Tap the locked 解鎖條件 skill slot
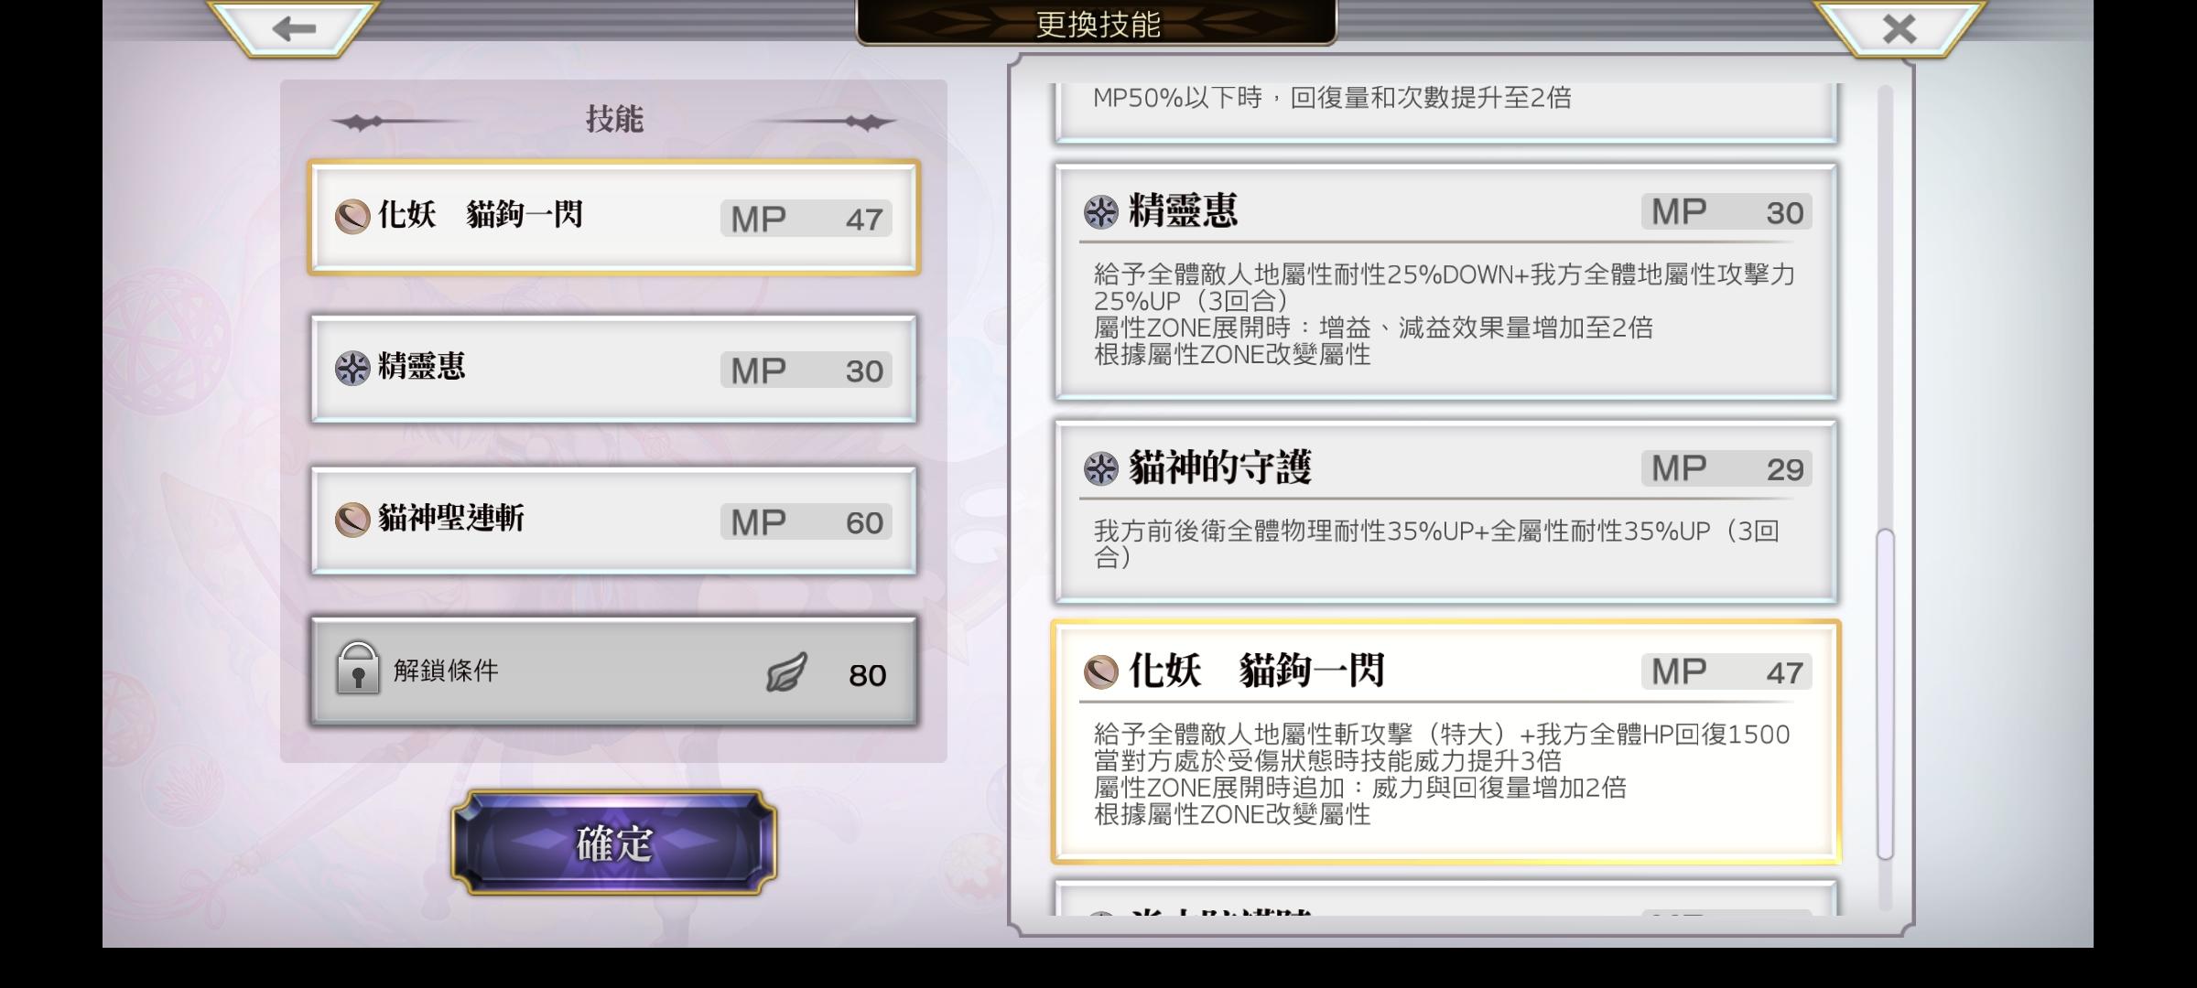Viewport: 2197px width, 988px height. point(613,672)
